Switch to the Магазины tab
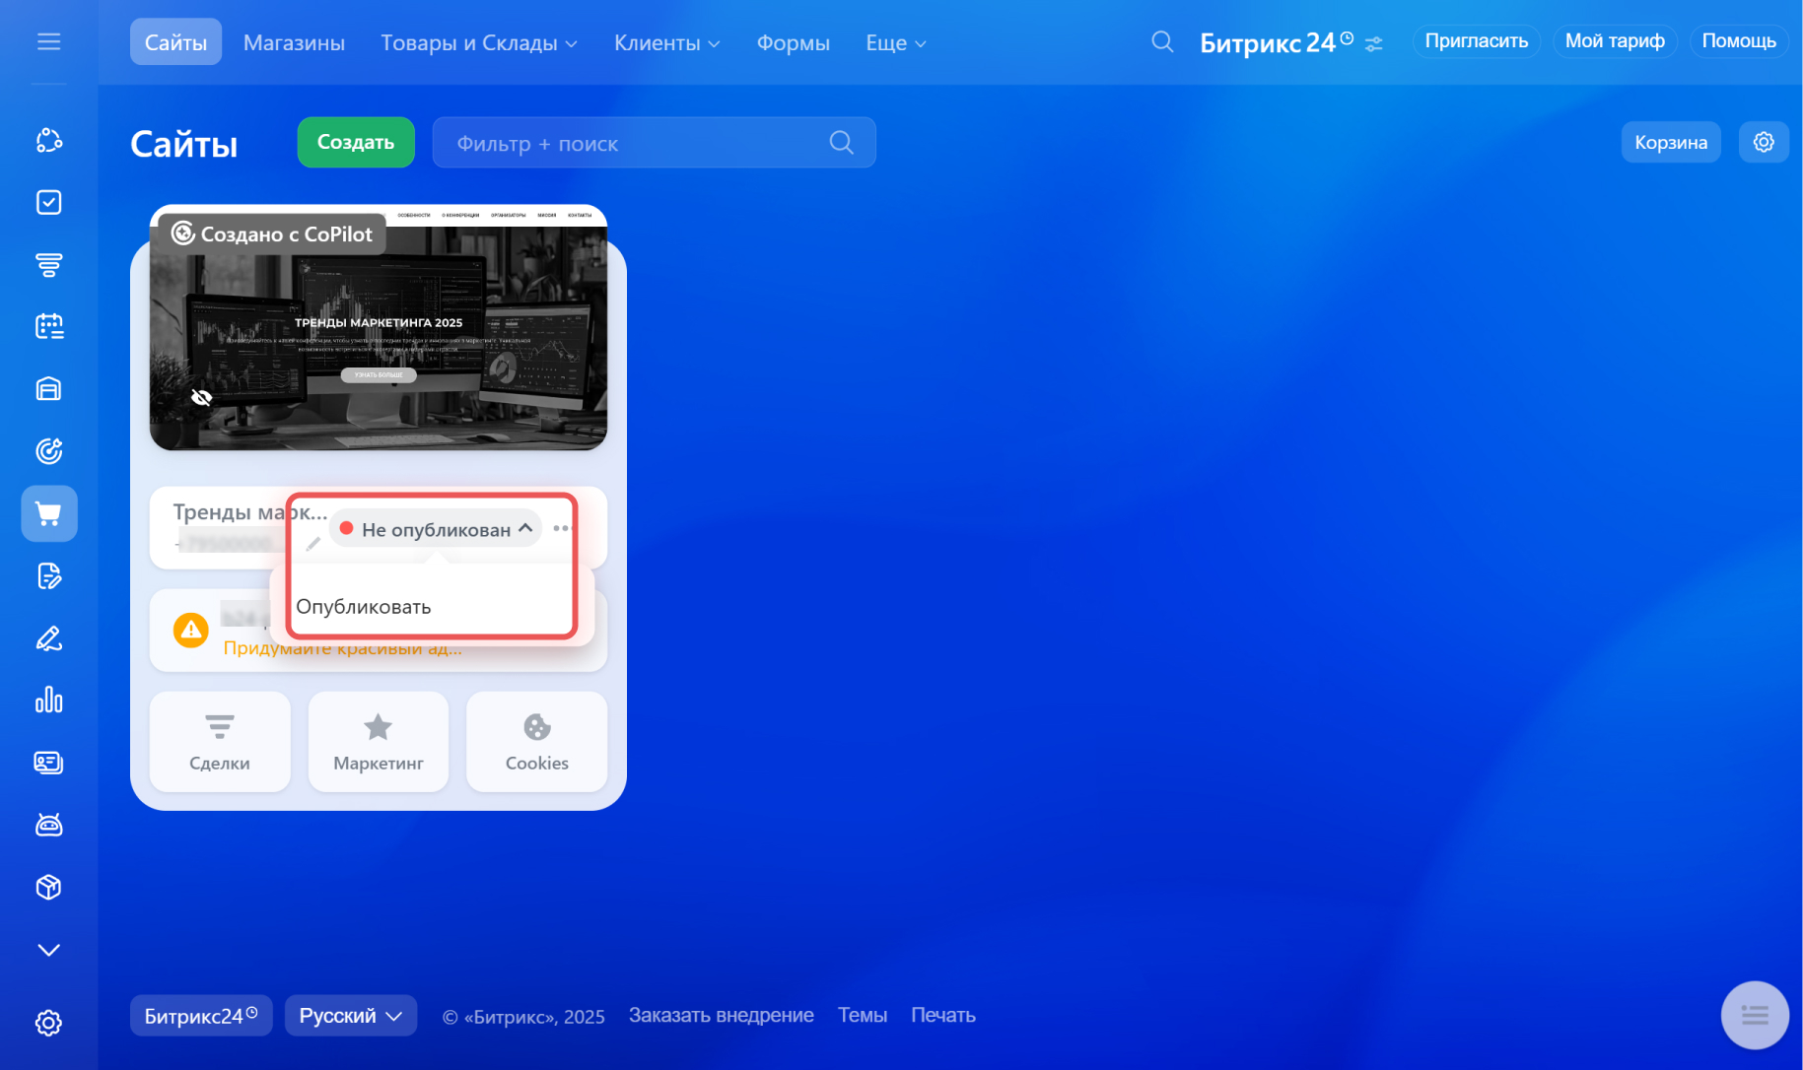 (x=294, y=42)
